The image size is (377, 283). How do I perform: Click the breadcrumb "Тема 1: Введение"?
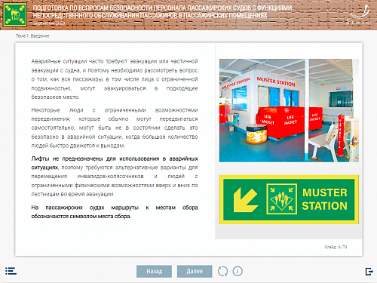click(x=32, y=36)
